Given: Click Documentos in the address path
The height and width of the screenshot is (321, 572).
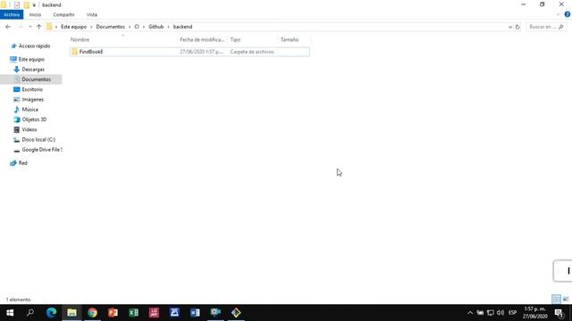Looking at the screenshot, I should coord(110,27).
